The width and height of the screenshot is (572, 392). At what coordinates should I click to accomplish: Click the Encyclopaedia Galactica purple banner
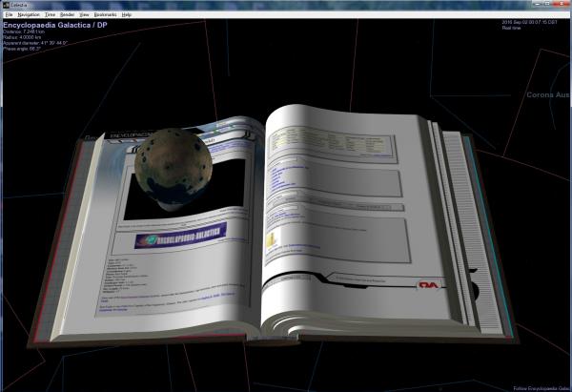point(180,236)
